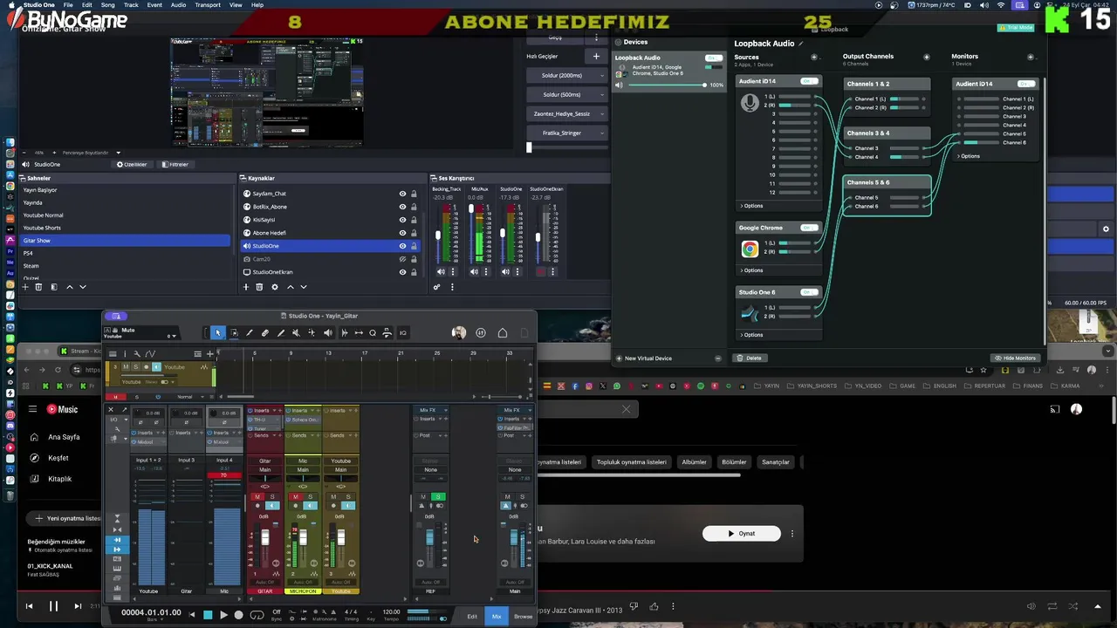The width and height of the screenshot is (1117, 628).
Task: Select the Arrow tool in Studio One
Action: pos(218,332)
